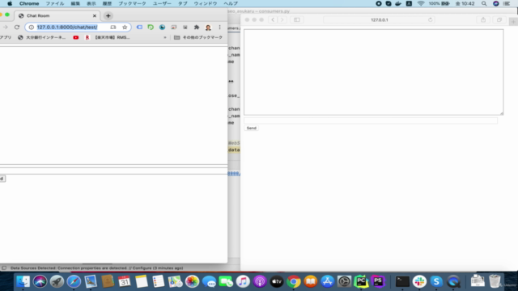
Task: Reload the Chrome page
Action: click(17, 27)
